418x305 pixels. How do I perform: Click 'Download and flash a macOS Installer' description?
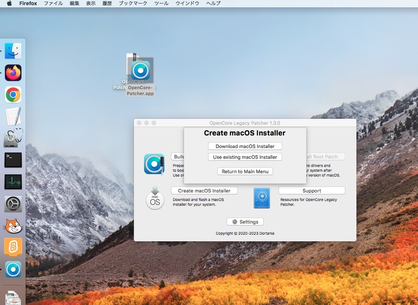pos(198,202)
